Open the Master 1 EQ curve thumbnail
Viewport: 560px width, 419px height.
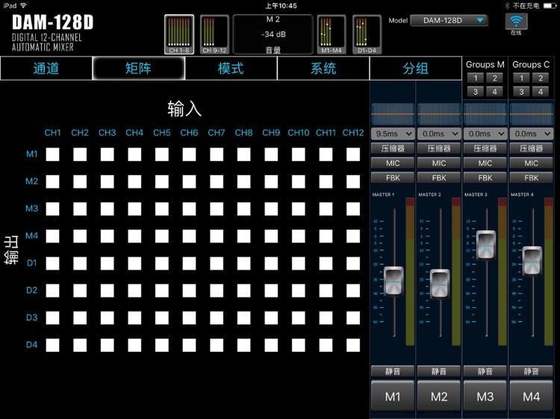[393, 114]
